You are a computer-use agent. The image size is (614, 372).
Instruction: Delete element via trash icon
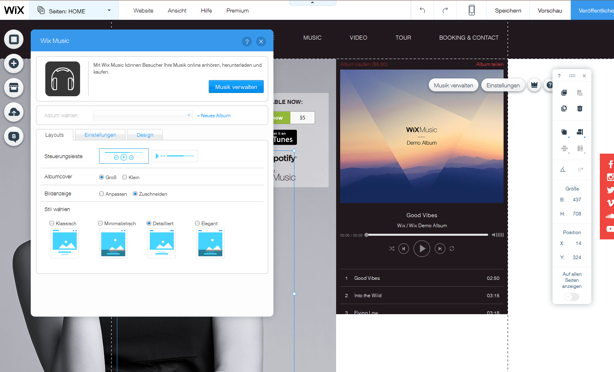point(580,108)
